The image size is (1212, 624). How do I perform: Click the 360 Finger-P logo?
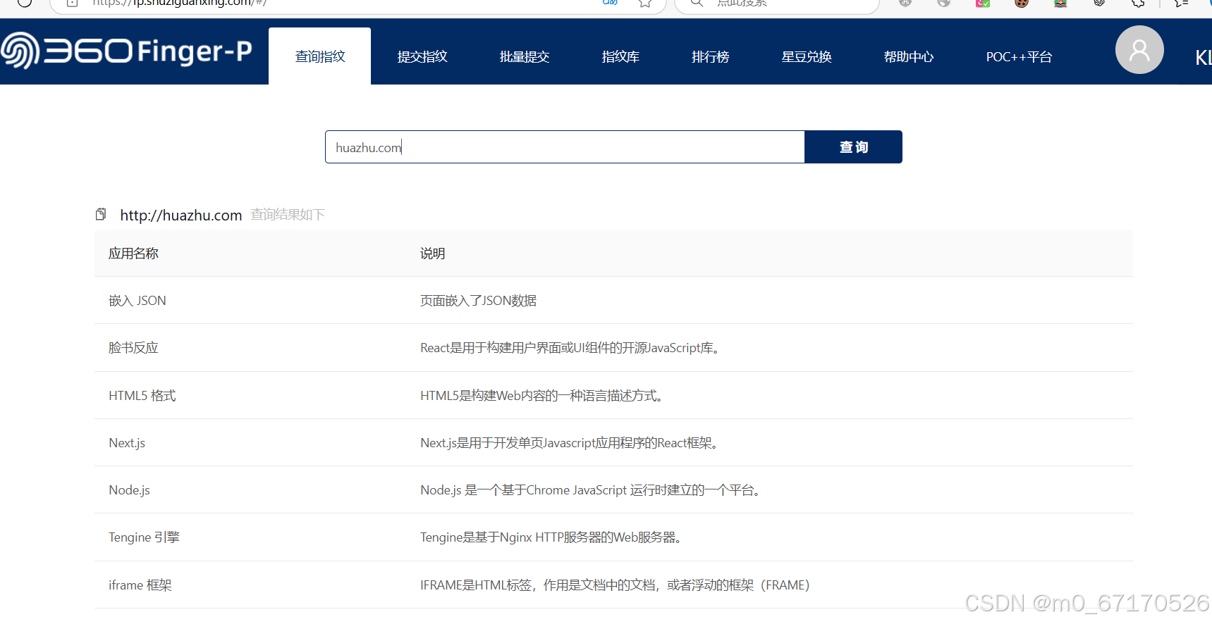pyautogui.click(x=126, y=51)
